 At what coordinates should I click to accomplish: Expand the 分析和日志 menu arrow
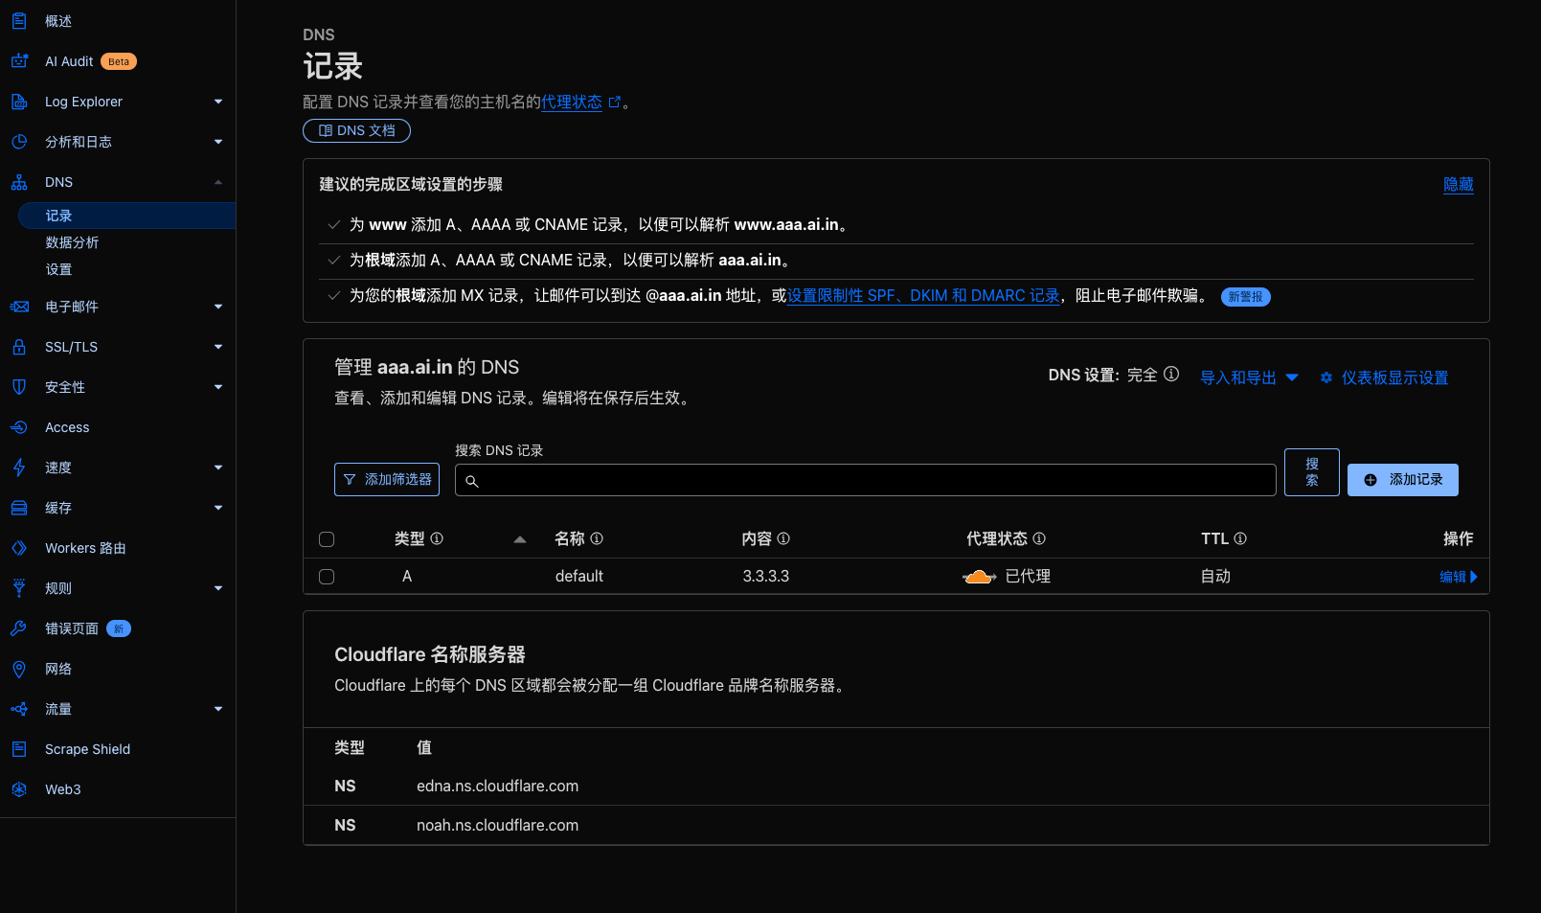tap(218, 142)
